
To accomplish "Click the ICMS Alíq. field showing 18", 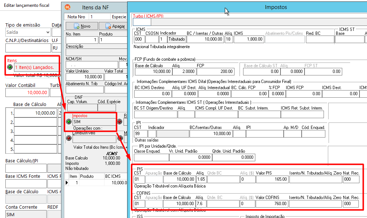I will pos(229,39).
